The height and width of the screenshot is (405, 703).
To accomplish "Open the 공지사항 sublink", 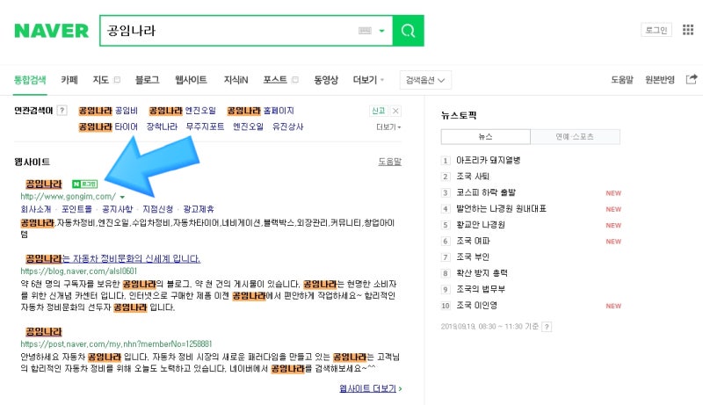I will 118,209.
